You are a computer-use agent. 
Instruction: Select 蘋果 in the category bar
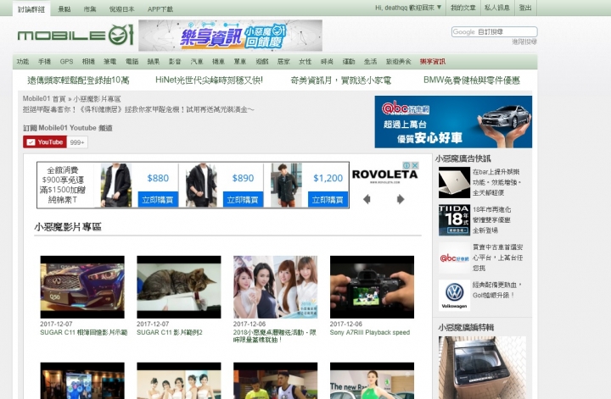point(154,62)
